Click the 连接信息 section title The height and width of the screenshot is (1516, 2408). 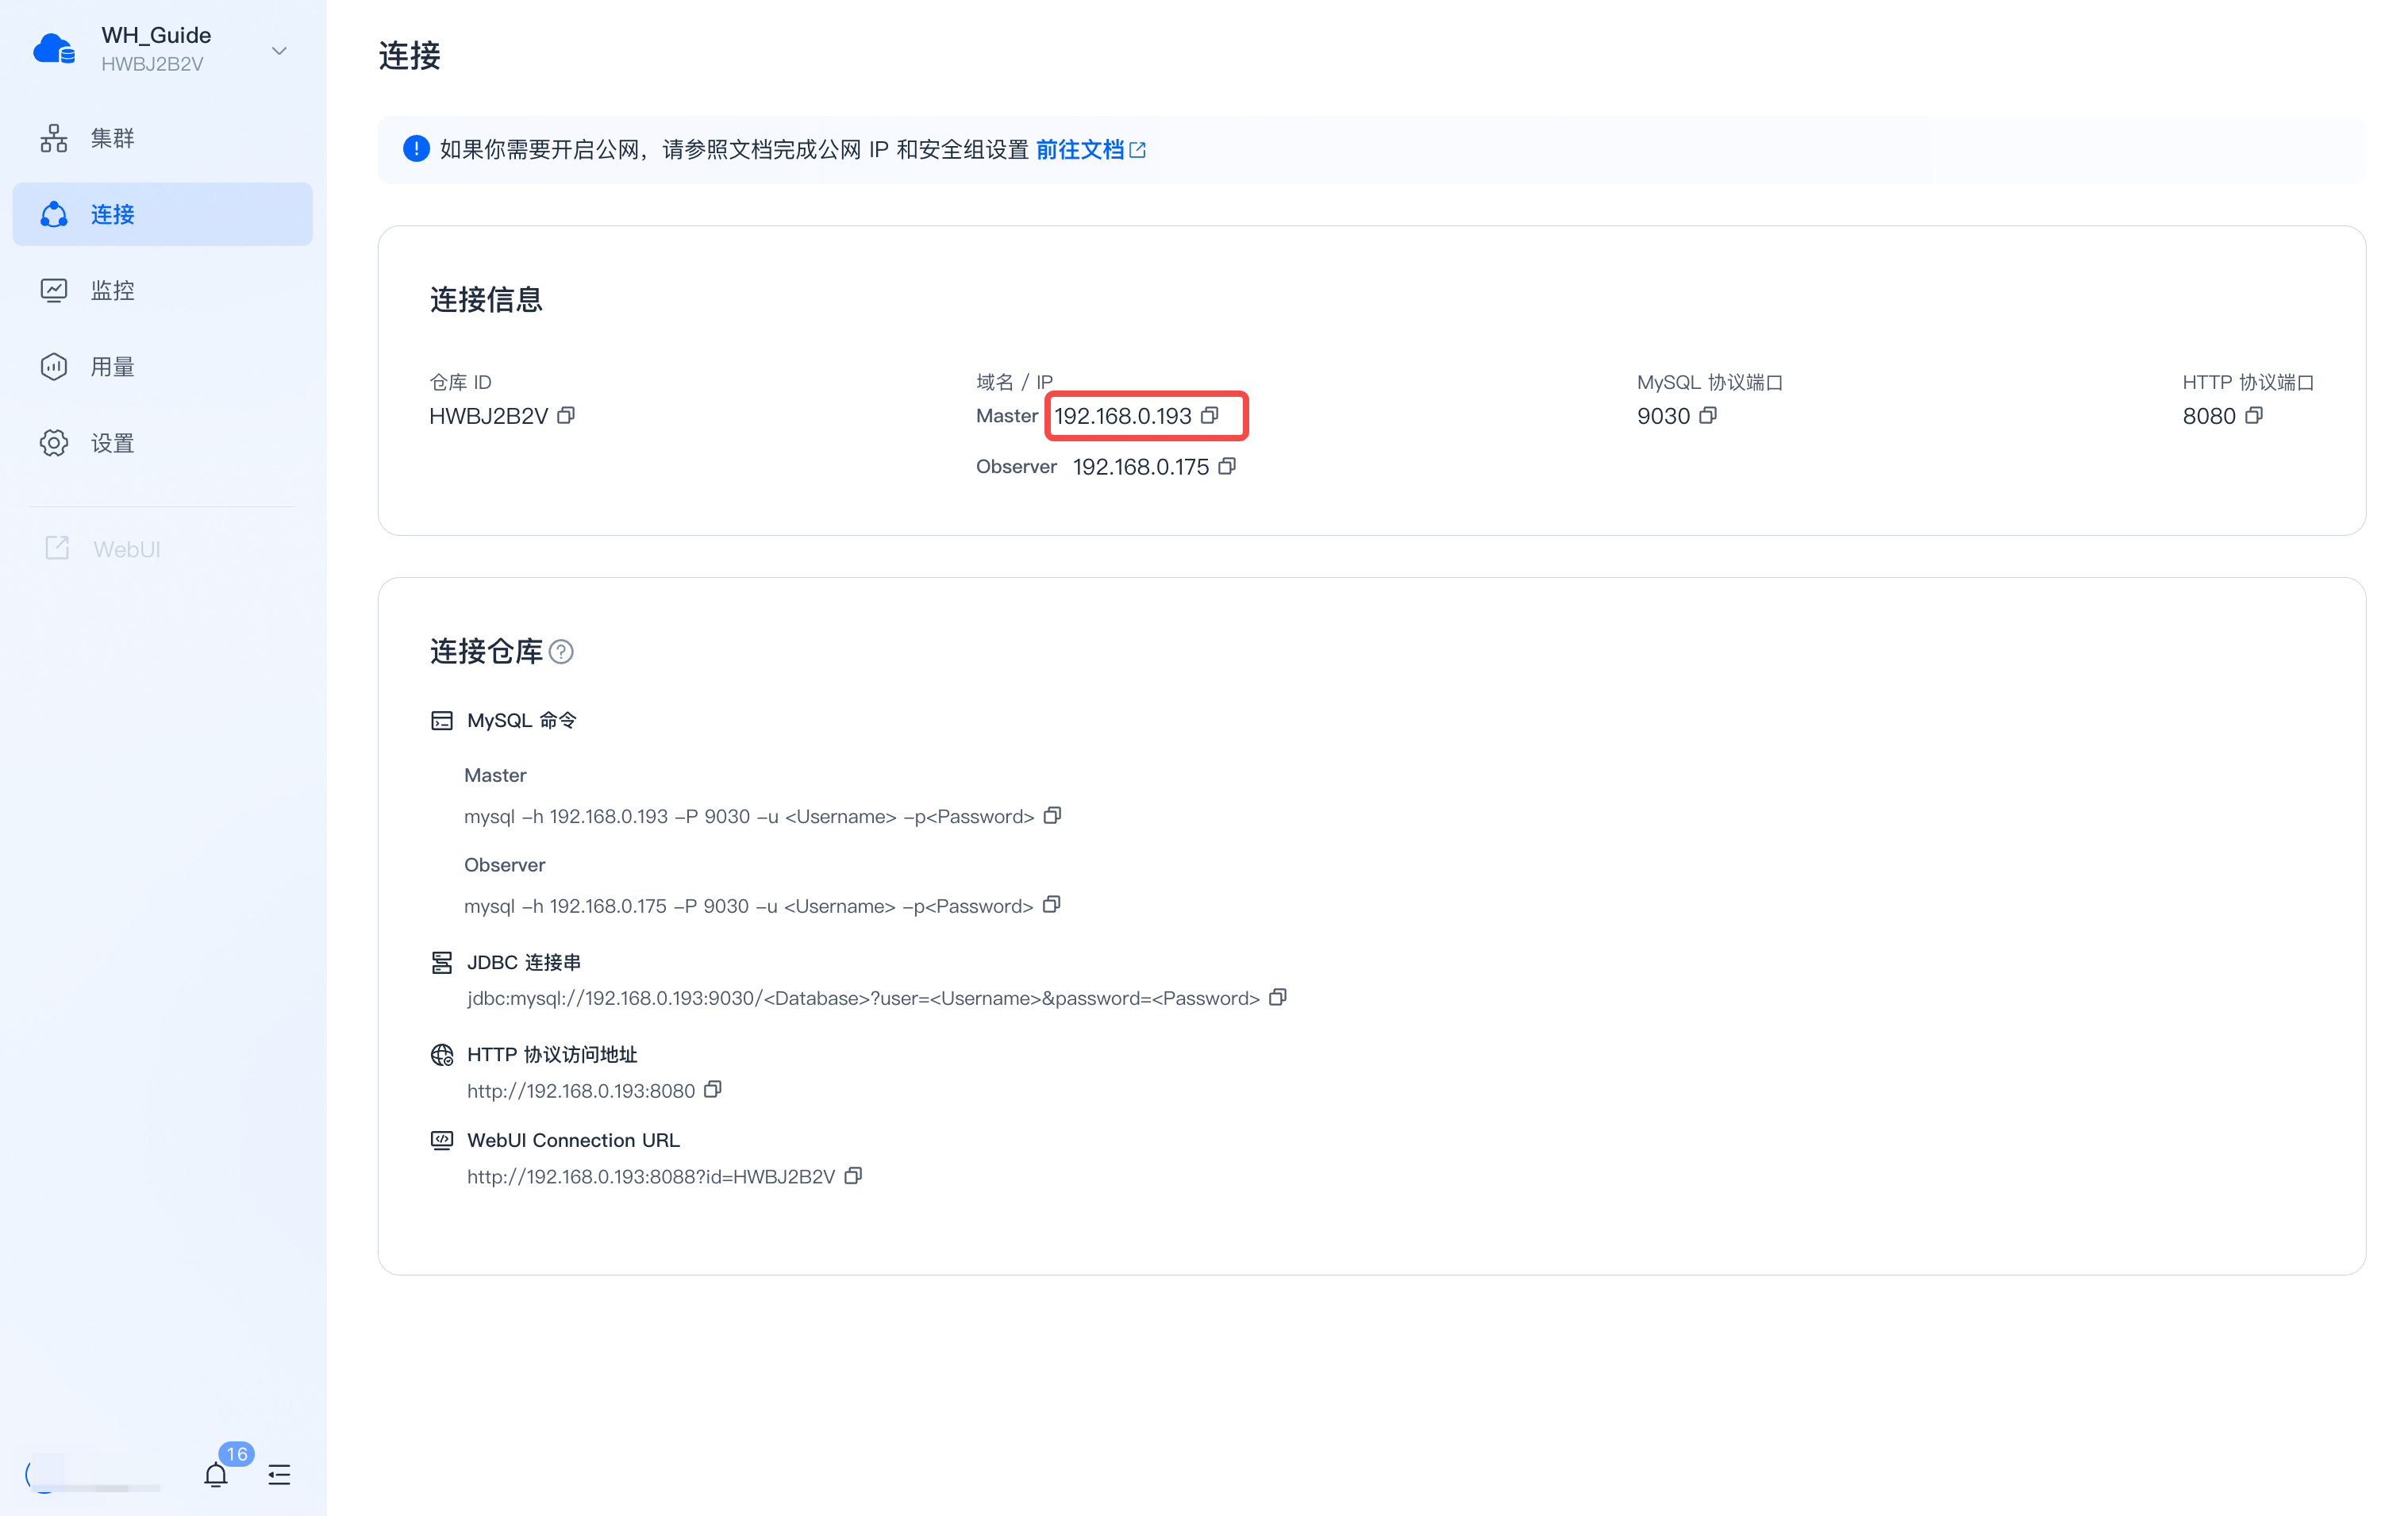click(486, 299)
